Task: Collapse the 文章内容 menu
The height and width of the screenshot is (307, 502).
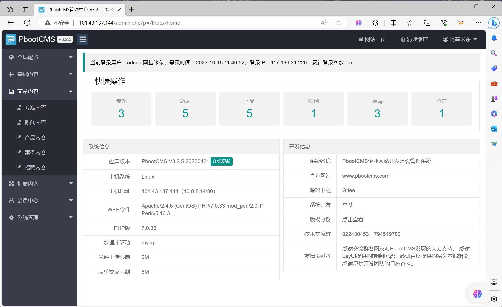Action: (39, 91)
